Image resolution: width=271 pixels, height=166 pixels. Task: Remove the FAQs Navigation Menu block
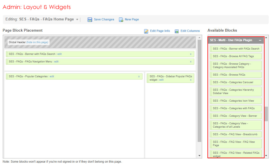click(191, 62)
